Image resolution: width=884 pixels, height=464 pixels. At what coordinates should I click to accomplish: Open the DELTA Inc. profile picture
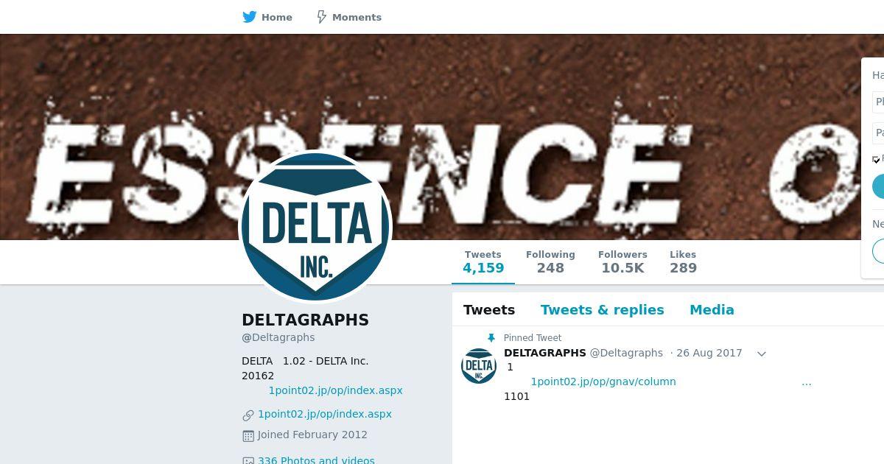[x=315, y=227]
